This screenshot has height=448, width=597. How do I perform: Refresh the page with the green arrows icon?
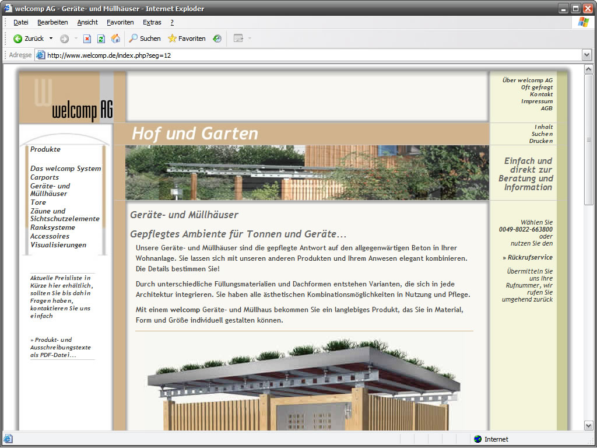coord(101,38)
